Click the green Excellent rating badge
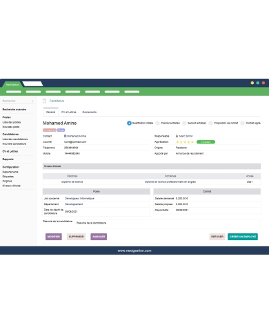269x334 pixels. coord(206,142)
